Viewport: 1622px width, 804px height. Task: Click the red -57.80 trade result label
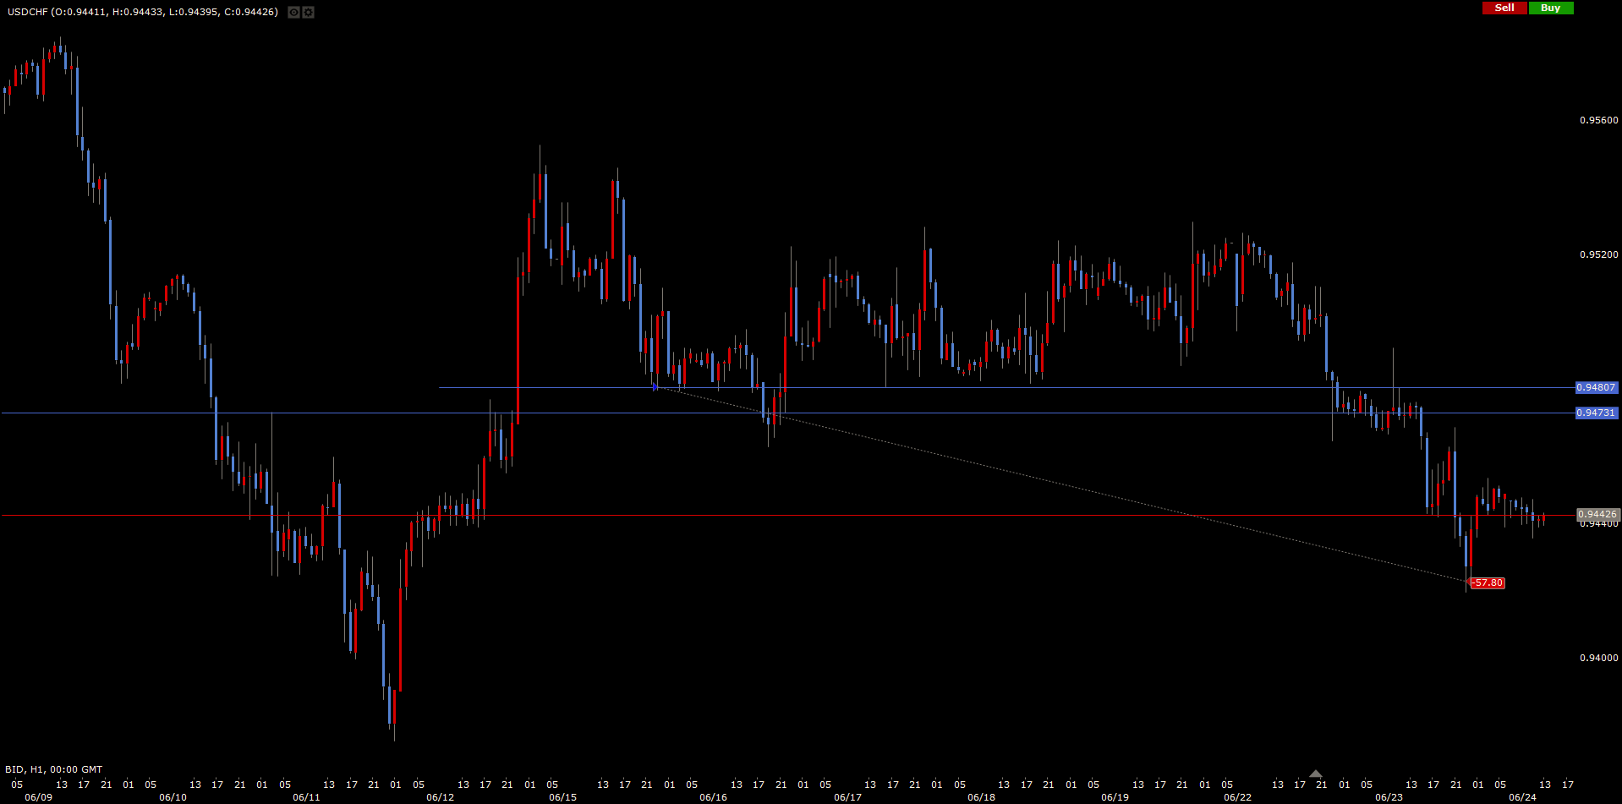(x=1488, y=582)
